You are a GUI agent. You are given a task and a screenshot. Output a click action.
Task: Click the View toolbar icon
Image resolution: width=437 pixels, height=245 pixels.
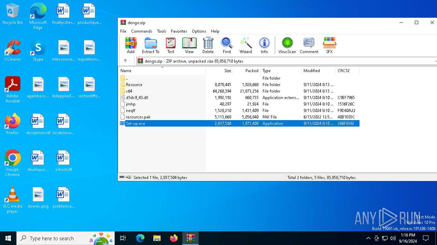pos(189,46)
